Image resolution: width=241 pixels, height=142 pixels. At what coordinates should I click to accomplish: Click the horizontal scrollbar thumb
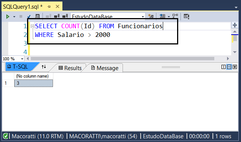[123, 59]
